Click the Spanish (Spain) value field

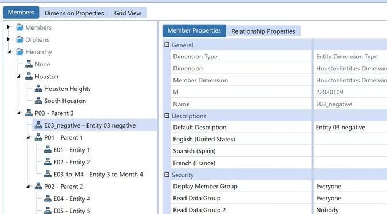[350, 151]
